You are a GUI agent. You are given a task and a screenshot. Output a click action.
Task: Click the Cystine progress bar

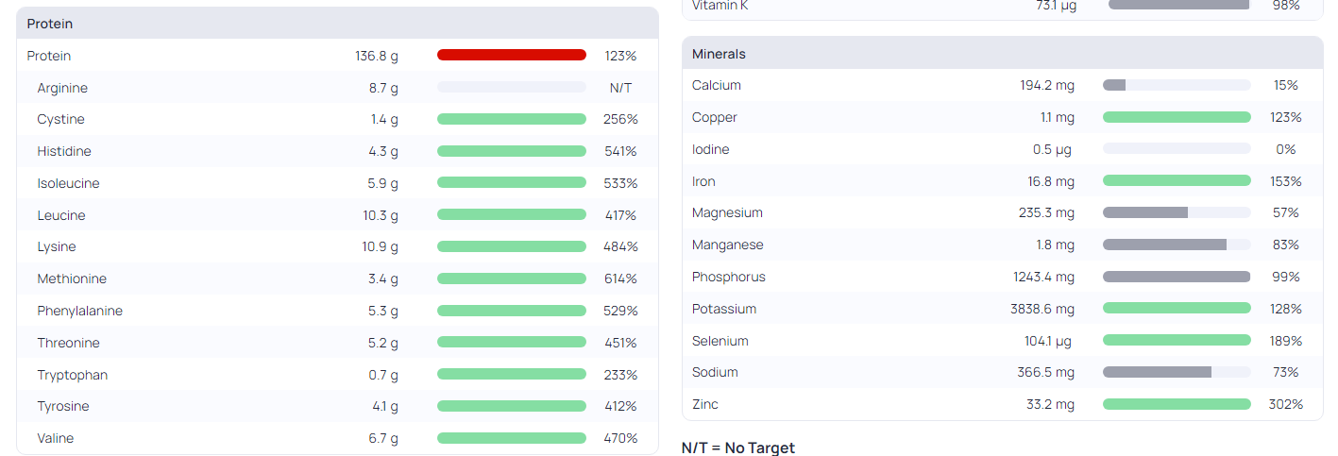(x=512, y=119)
